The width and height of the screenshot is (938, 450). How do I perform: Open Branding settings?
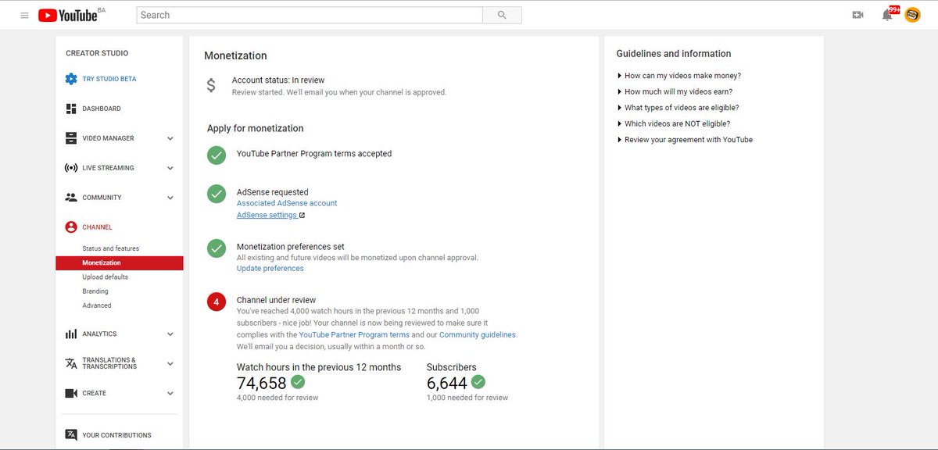(x=95, y=291)
